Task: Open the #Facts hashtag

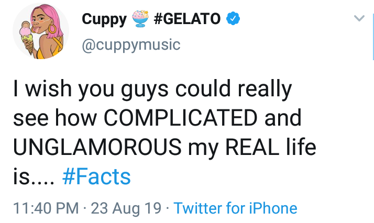Action: pyautogui.click(x=96, y=177)
